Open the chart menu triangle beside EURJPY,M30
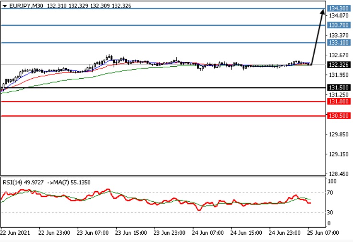353x242 pixels. pos(5,6)
